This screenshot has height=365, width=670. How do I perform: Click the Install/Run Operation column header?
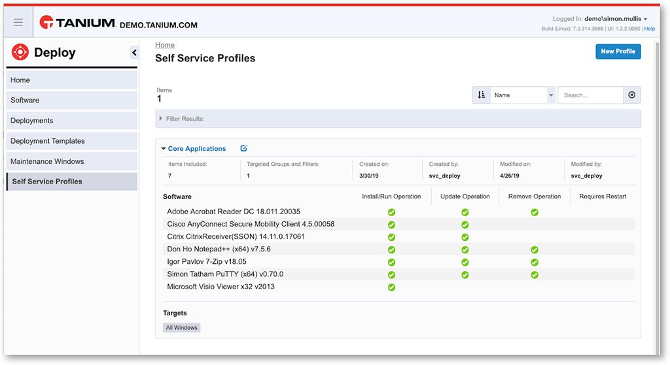click(391, 197)
